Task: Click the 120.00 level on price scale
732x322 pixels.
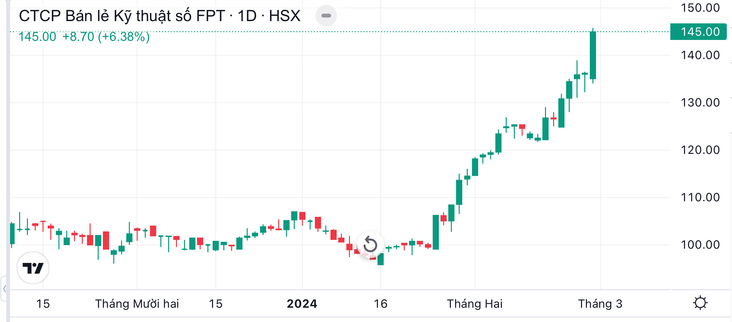Action: click(700, 150)
